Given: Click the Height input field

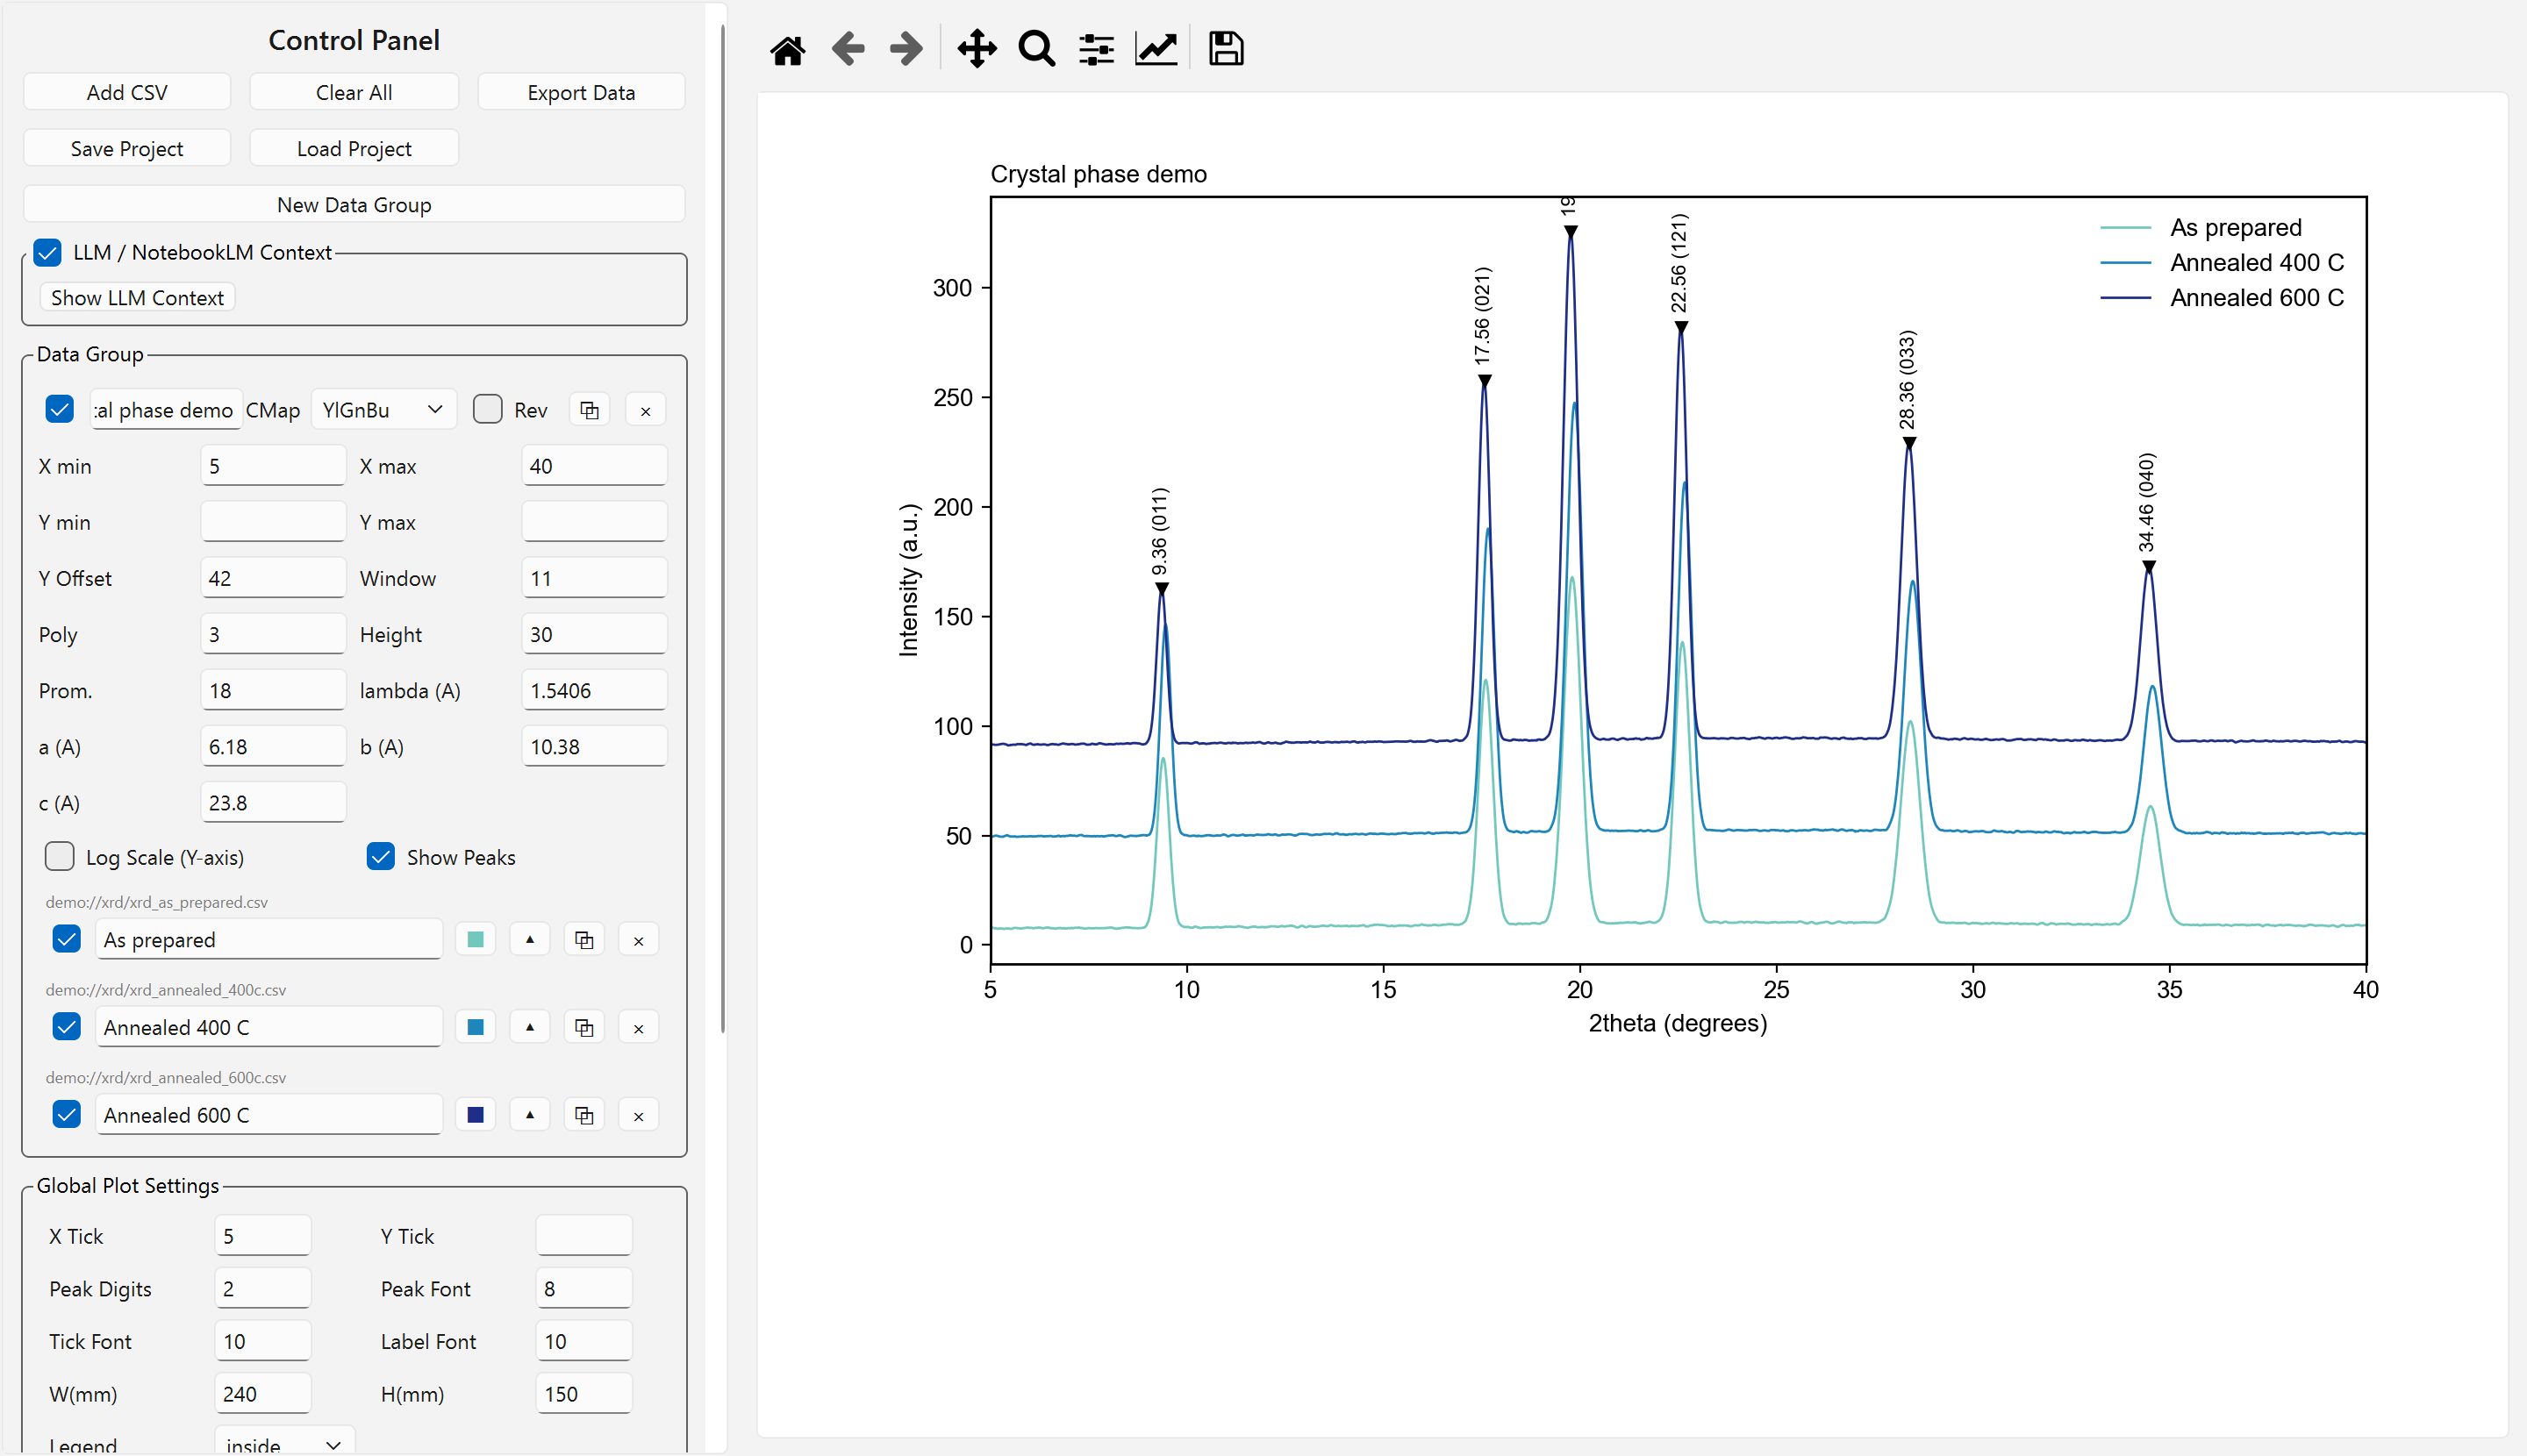Looking at the screenshot, I should pos(594,634).
